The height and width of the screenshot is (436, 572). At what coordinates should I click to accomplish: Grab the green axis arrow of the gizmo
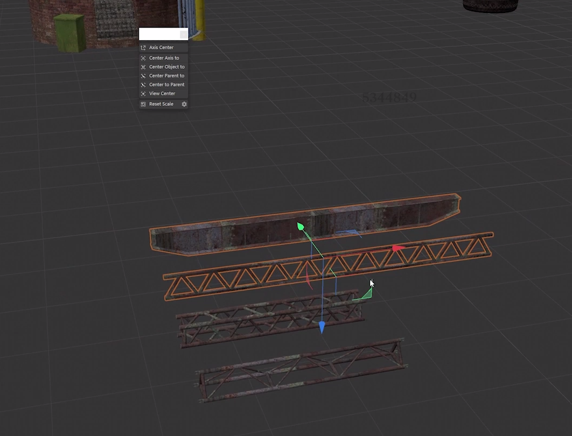click(x=301, y=227)
